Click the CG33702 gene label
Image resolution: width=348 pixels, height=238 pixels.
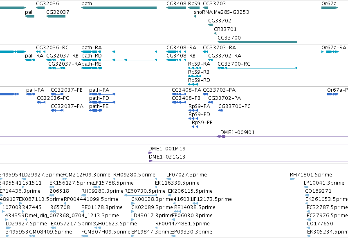pos(220,20)
